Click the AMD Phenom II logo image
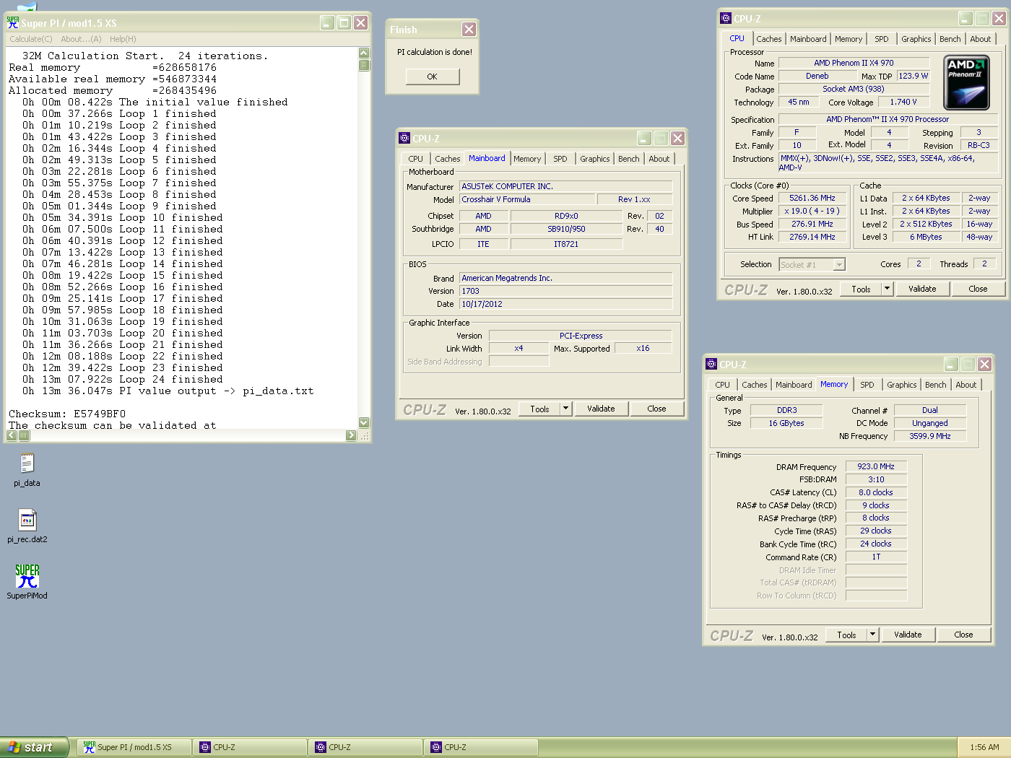 [966, 83]
